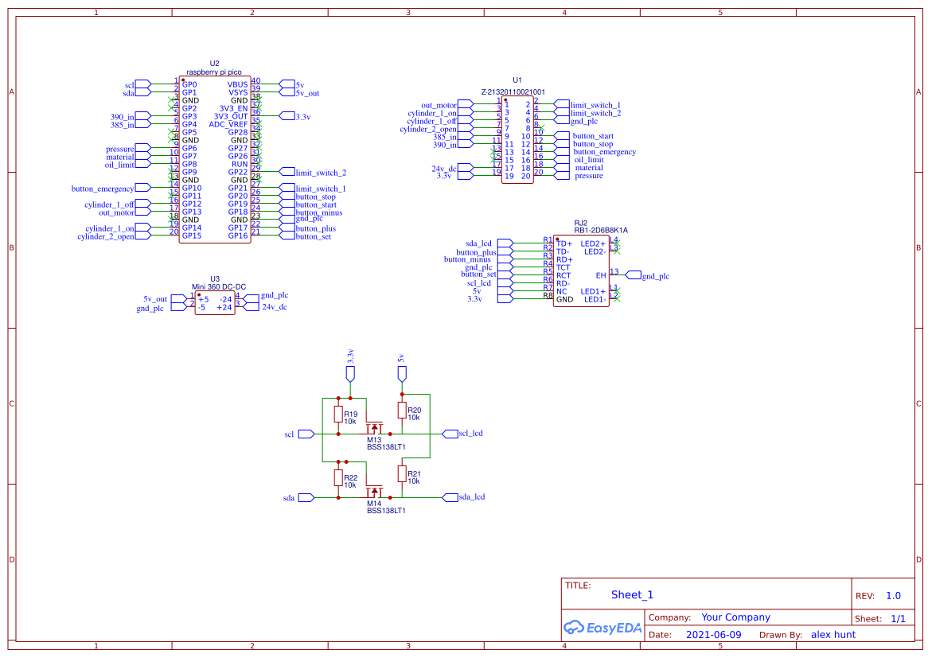The image size is (932, 658).
Task: Select the no-connect cross on GP2 pin
Action: (170, 106)
